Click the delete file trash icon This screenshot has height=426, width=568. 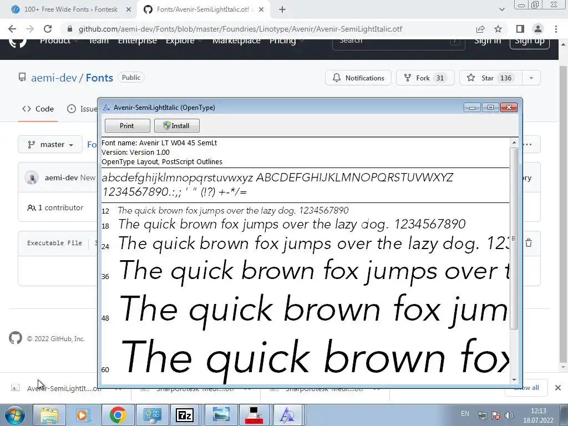pos(529,243)
